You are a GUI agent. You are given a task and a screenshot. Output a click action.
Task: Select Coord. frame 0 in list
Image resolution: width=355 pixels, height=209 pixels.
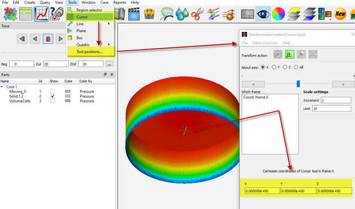click(x=255, y=97)
